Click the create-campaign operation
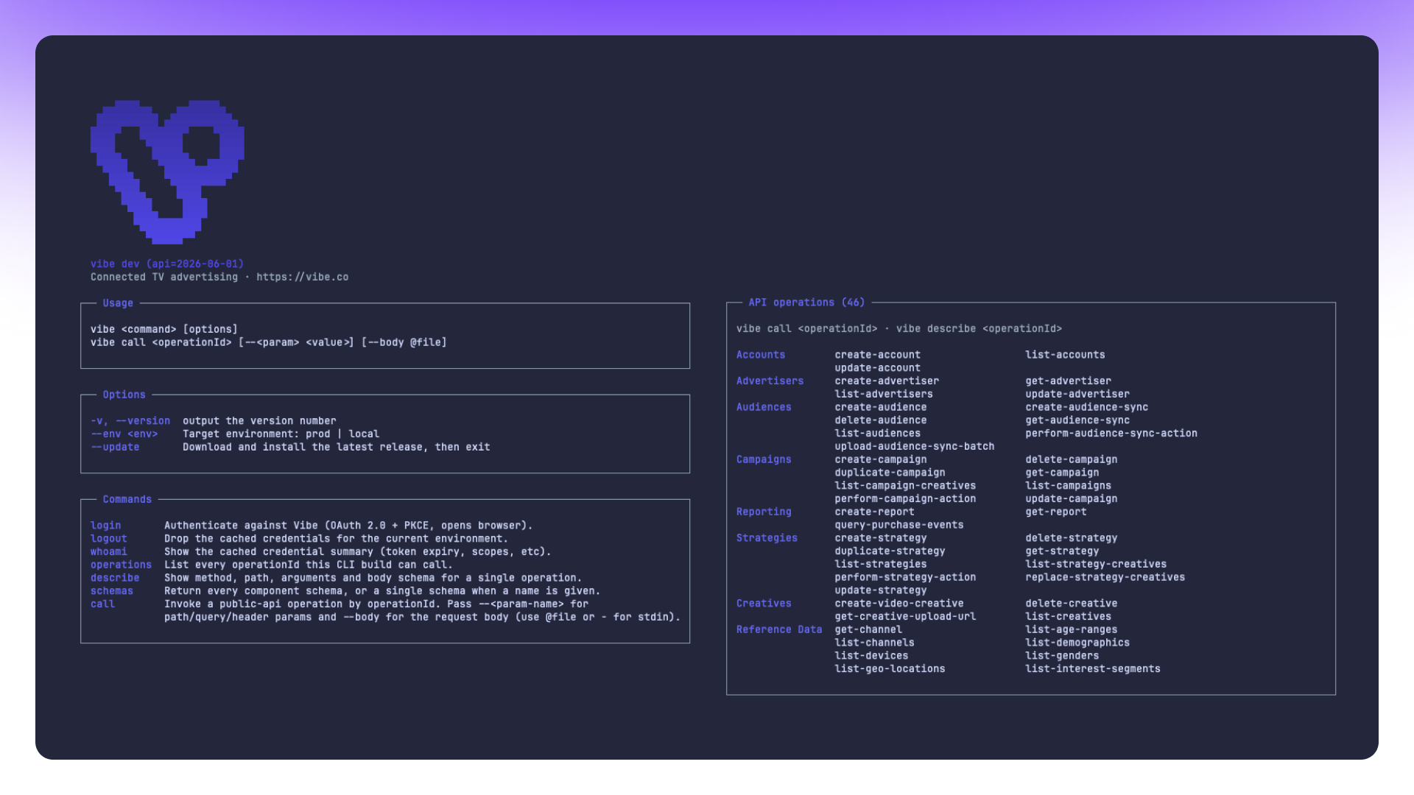This screenshot has height=795, width=1414. (880, 459)
